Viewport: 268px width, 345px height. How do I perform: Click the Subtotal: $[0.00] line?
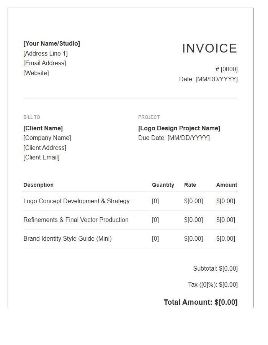pyautogui.click(x=216, y=269)
